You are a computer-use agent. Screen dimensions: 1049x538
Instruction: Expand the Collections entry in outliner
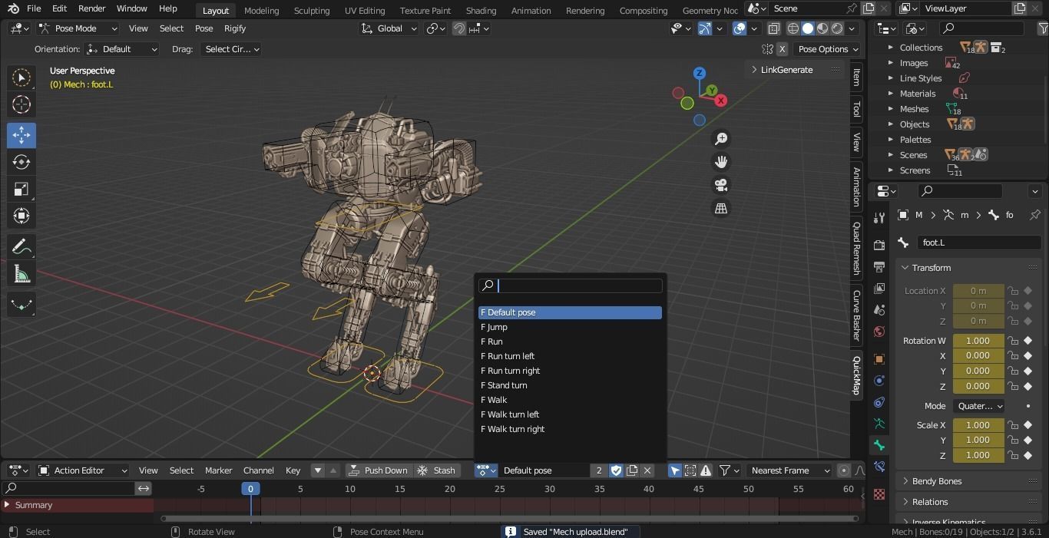point(891,48)
